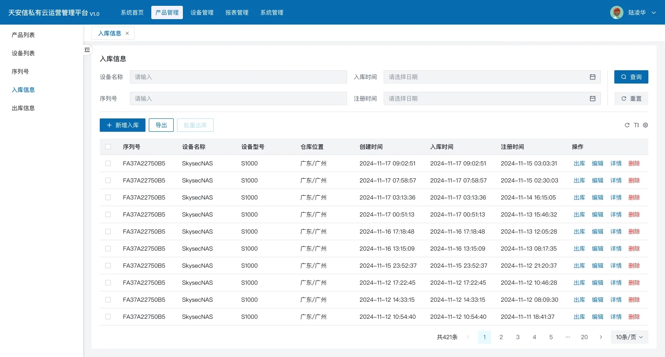The height and width of the screenshot is (357, 665).
Task: Select 出库信息 in the sidebar
Action: point(23,108)
